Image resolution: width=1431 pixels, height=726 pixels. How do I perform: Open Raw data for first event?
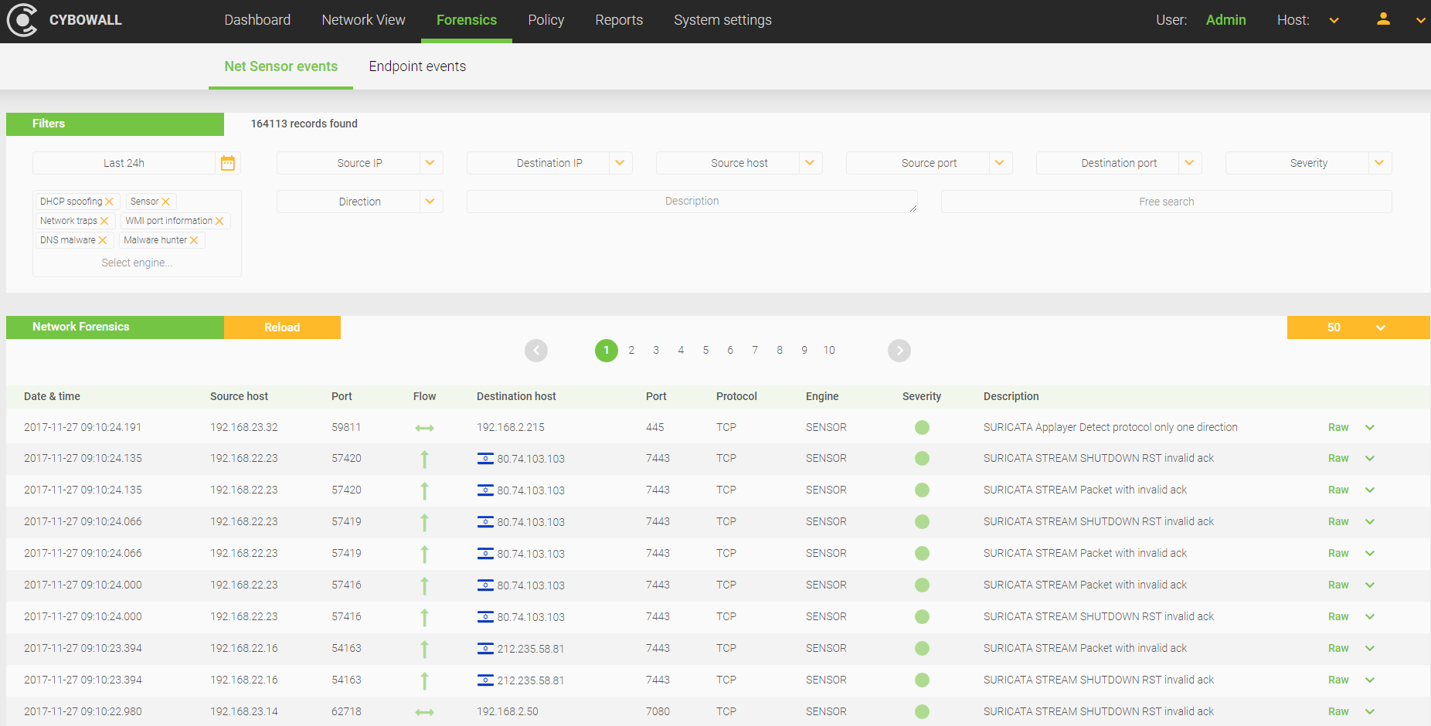[1338, 427]
